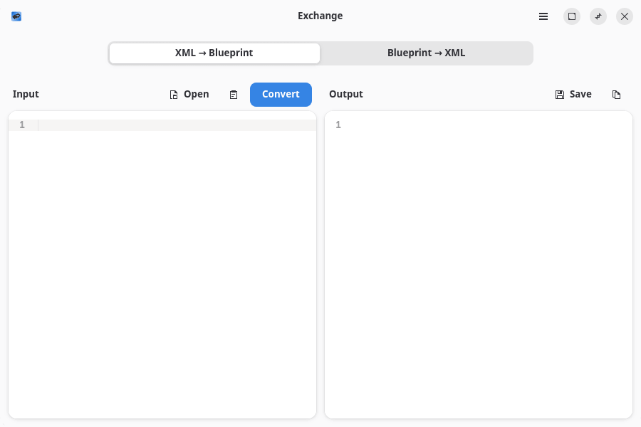Viewport: 641px width, 427px height.
Task: Click the restore window button with arrows
Action: pos(598,16)
